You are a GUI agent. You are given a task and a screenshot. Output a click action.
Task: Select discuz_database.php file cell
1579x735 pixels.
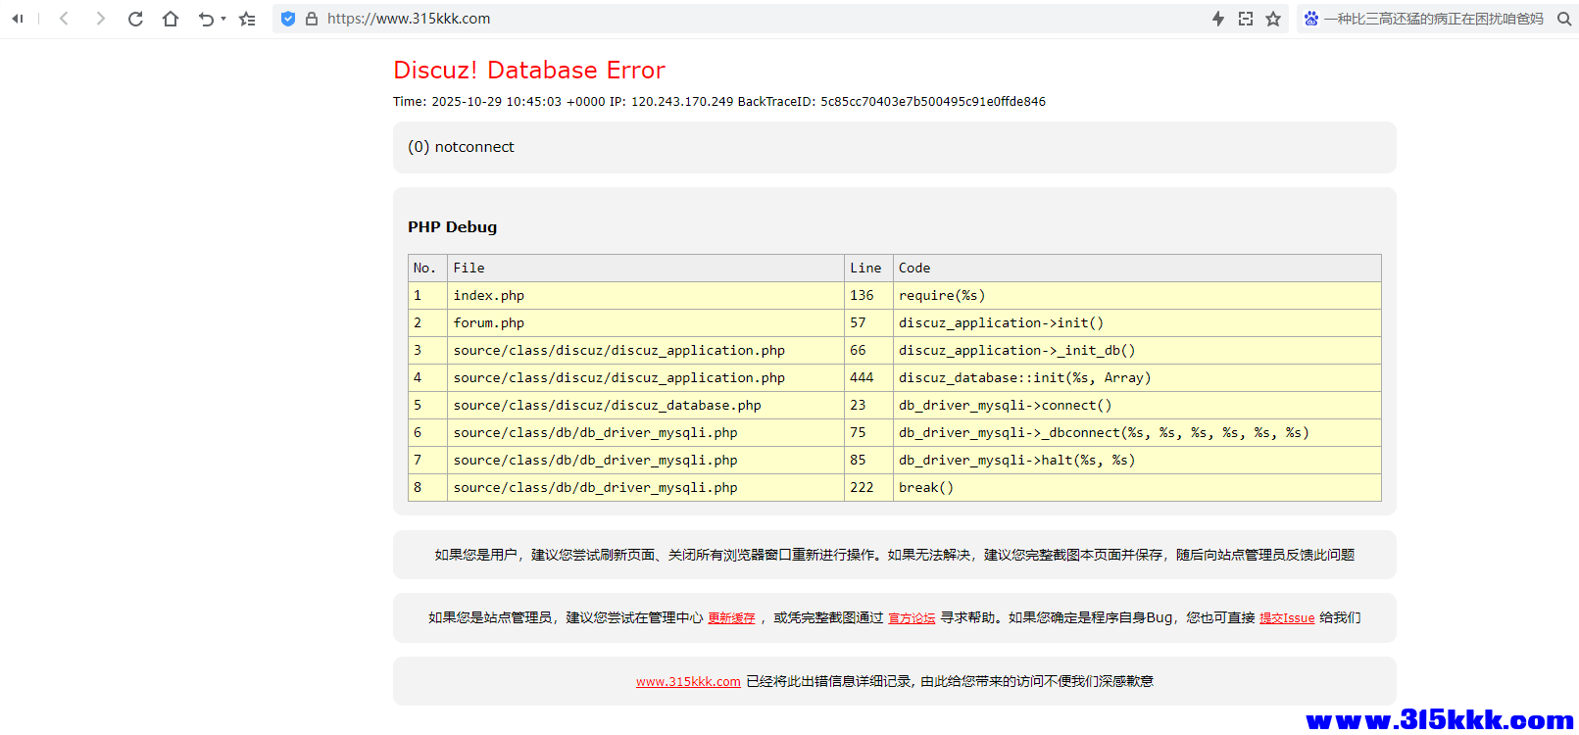pyautogui.click(x=646, y=406)
